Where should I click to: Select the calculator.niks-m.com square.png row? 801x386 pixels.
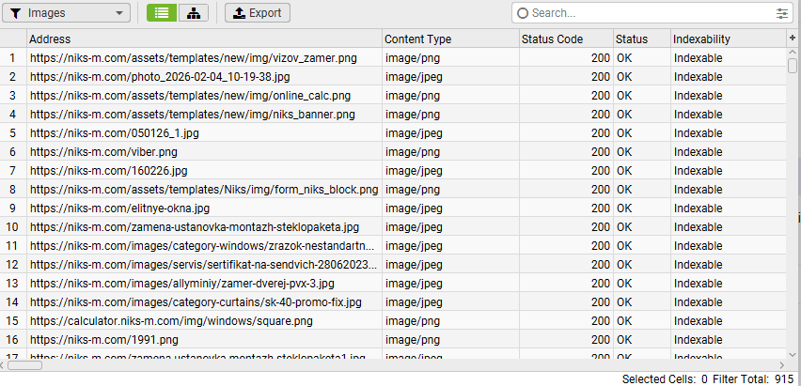pos(171,320)
